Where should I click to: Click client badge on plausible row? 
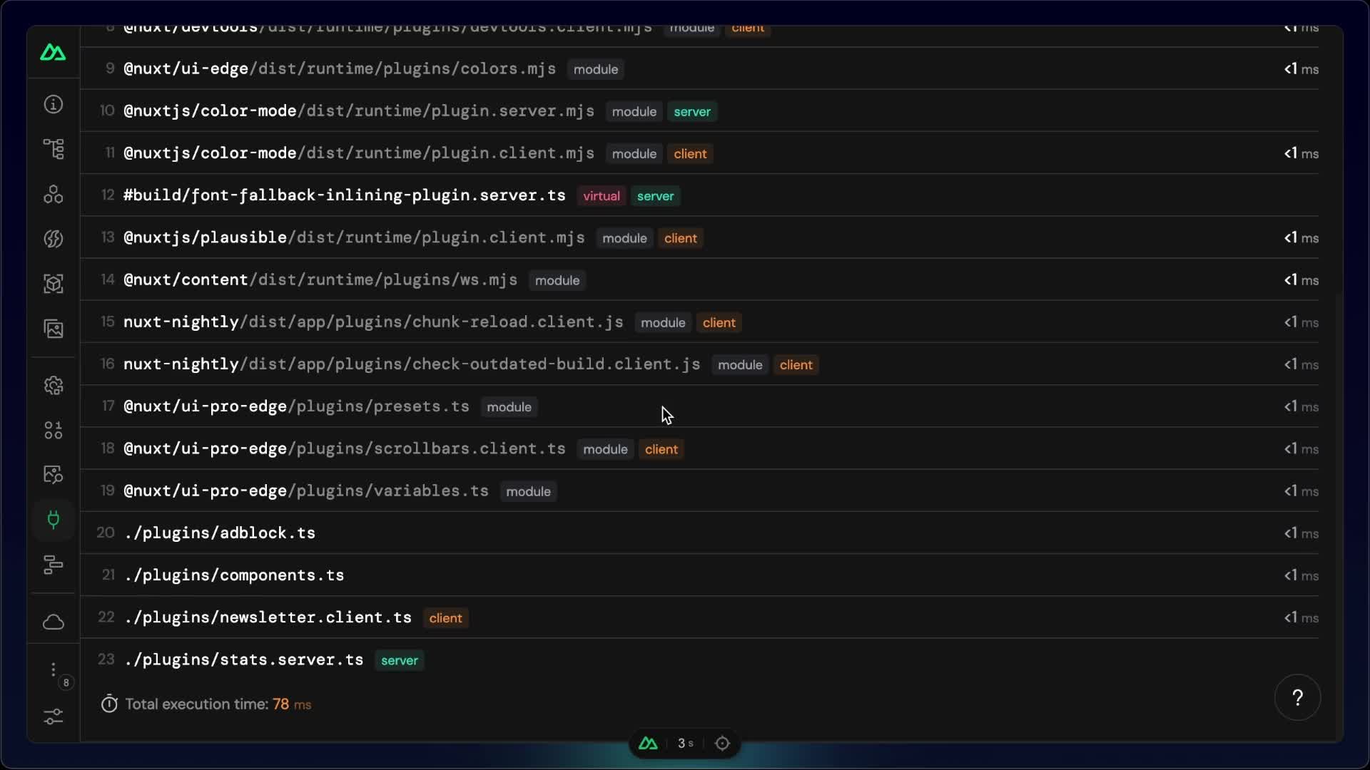point(681,238)
